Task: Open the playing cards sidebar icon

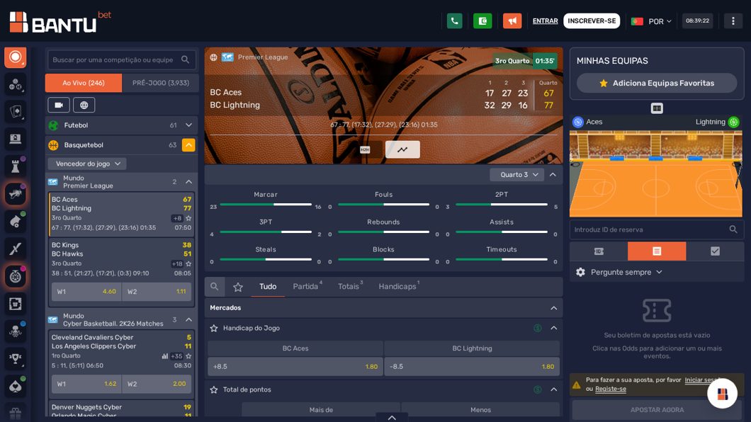Action: point(16,112)
